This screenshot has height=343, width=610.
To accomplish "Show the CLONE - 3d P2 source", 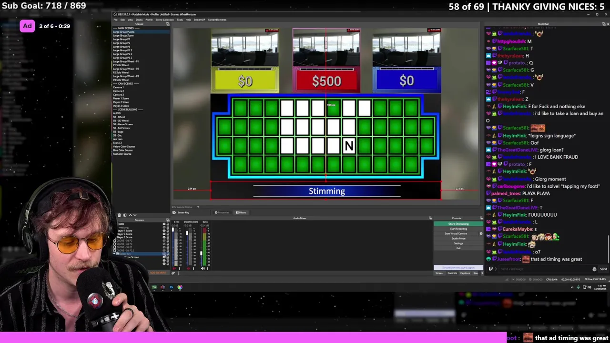I will tap(164, 241).
